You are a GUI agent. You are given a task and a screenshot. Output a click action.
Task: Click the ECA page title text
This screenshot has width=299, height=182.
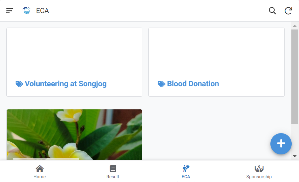pos(43,11)
